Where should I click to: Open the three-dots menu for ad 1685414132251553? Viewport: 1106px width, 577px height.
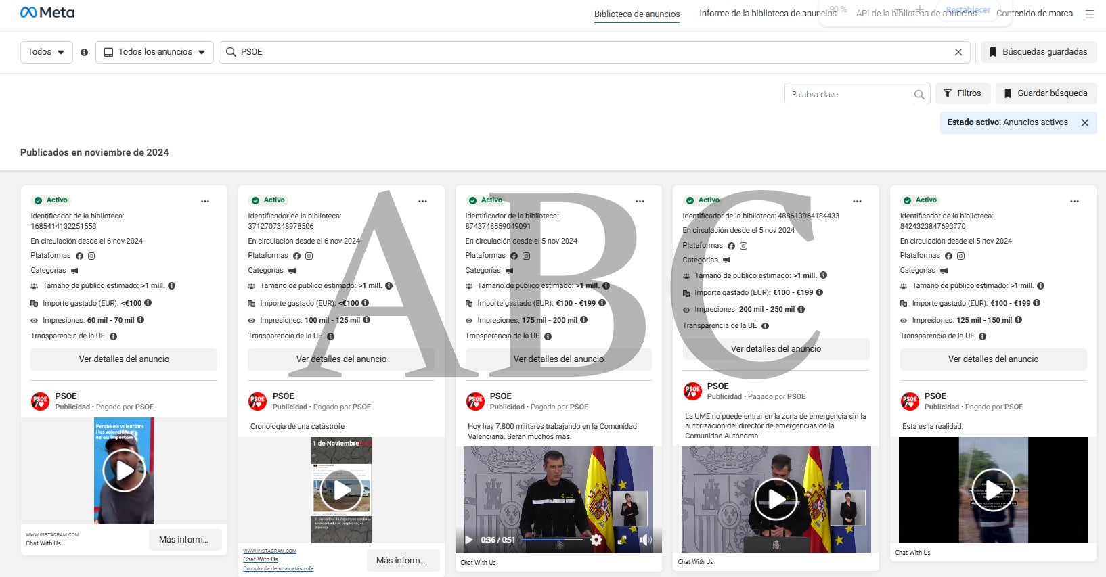[205, 201]
